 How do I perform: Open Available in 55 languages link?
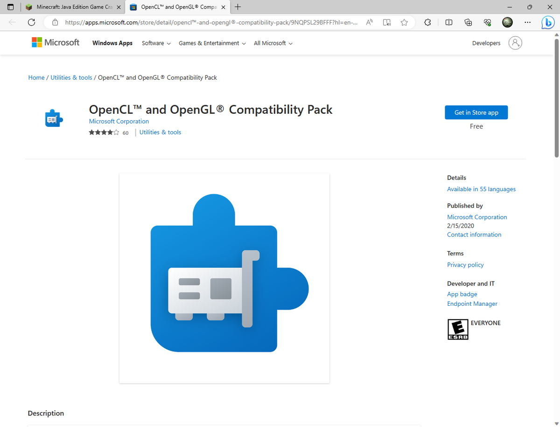(481, 189)
